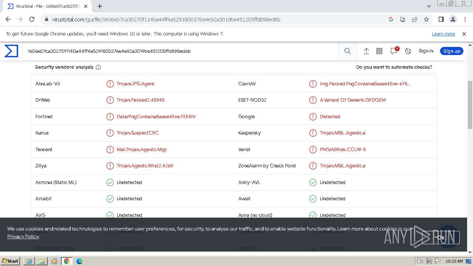Click AhnLab-V3 detection alert icon
The width and height of the screenshot is (473, 266).
(x=110, y=83)
